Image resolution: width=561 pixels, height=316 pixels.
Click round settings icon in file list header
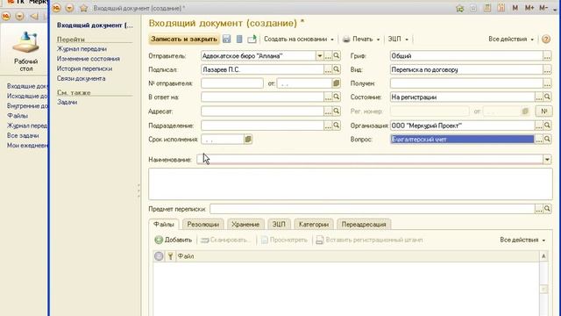pyautogui.click(x=159, y=255)
